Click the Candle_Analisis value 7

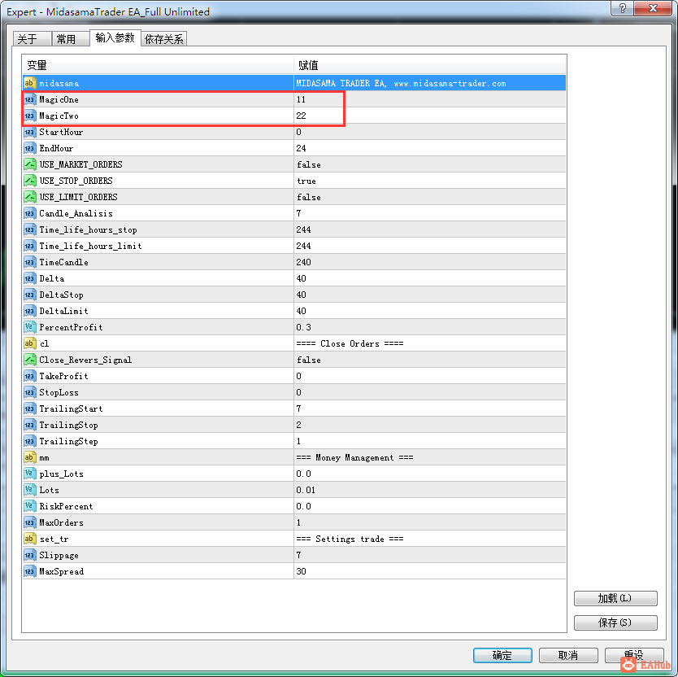coord(299,213)
